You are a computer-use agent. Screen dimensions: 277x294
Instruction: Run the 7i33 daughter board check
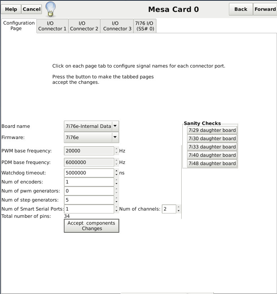tap(212, 147)
